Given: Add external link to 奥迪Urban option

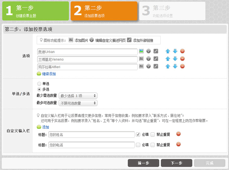Looking at the screenshot, I should click(x=156, y=51).
